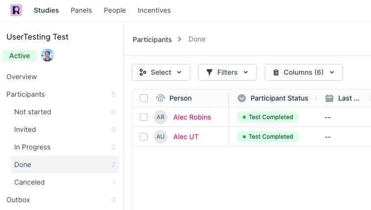Click the breadcrumb chevron after Participants
371x210 pixels.
pos(180,39)
